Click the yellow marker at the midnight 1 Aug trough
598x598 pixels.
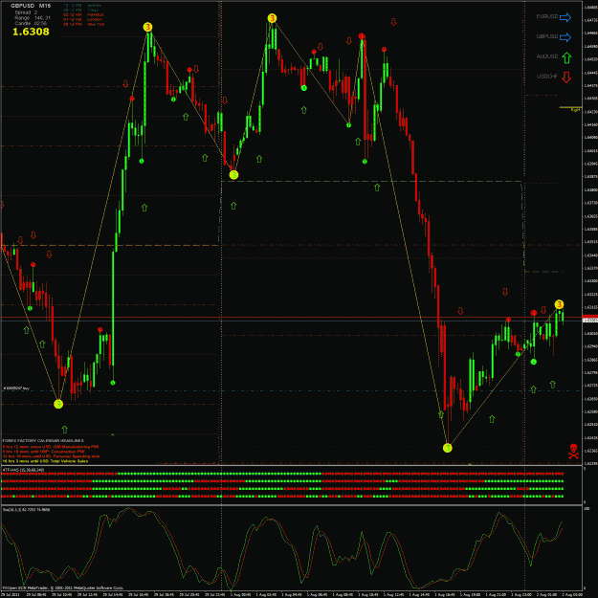click(x=233, y=175)
